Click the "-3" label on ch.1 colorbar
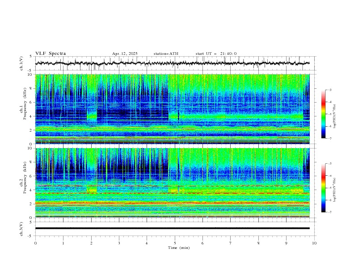 (x=329, y=90)
